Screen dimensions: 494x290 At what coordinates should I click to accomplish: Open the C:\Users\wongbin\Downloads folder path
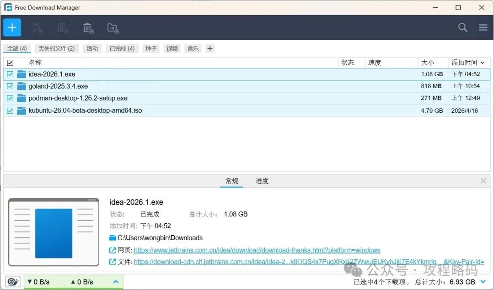click(x=160, y=237)
